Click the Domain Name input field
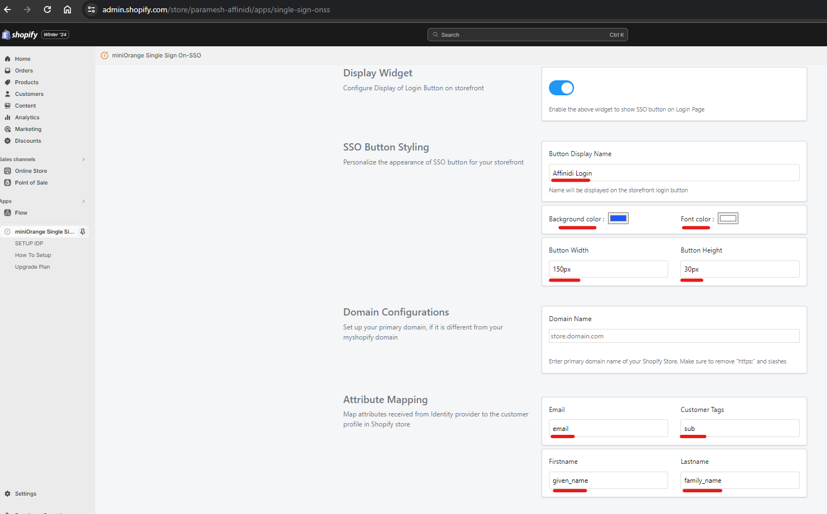 point(674,336)
